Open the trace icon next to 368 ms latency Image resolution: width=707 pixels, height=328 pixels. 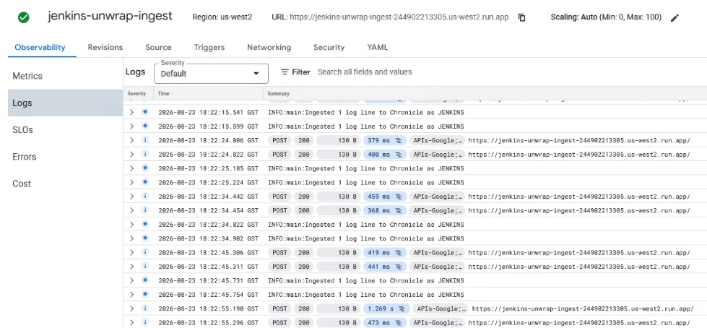[399, 211]
